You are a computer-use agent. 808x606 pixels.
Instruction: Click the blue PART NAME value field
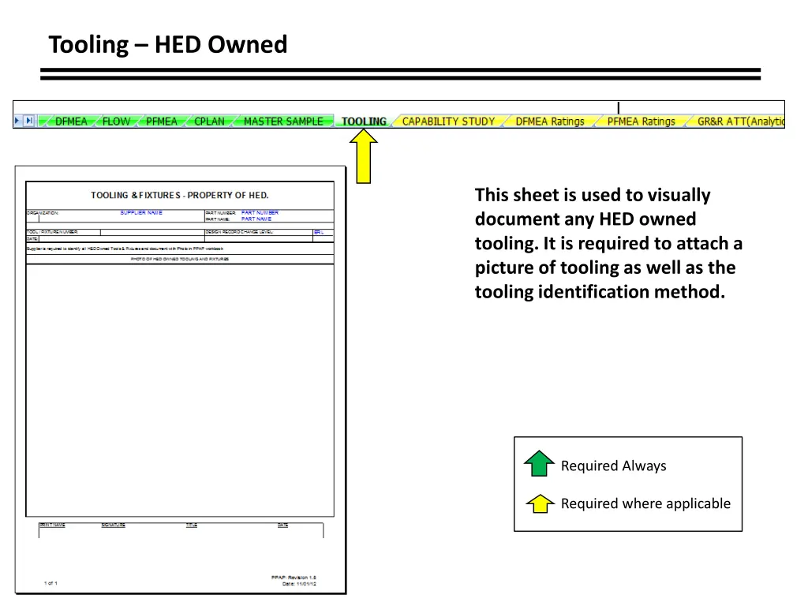[256, 219]
